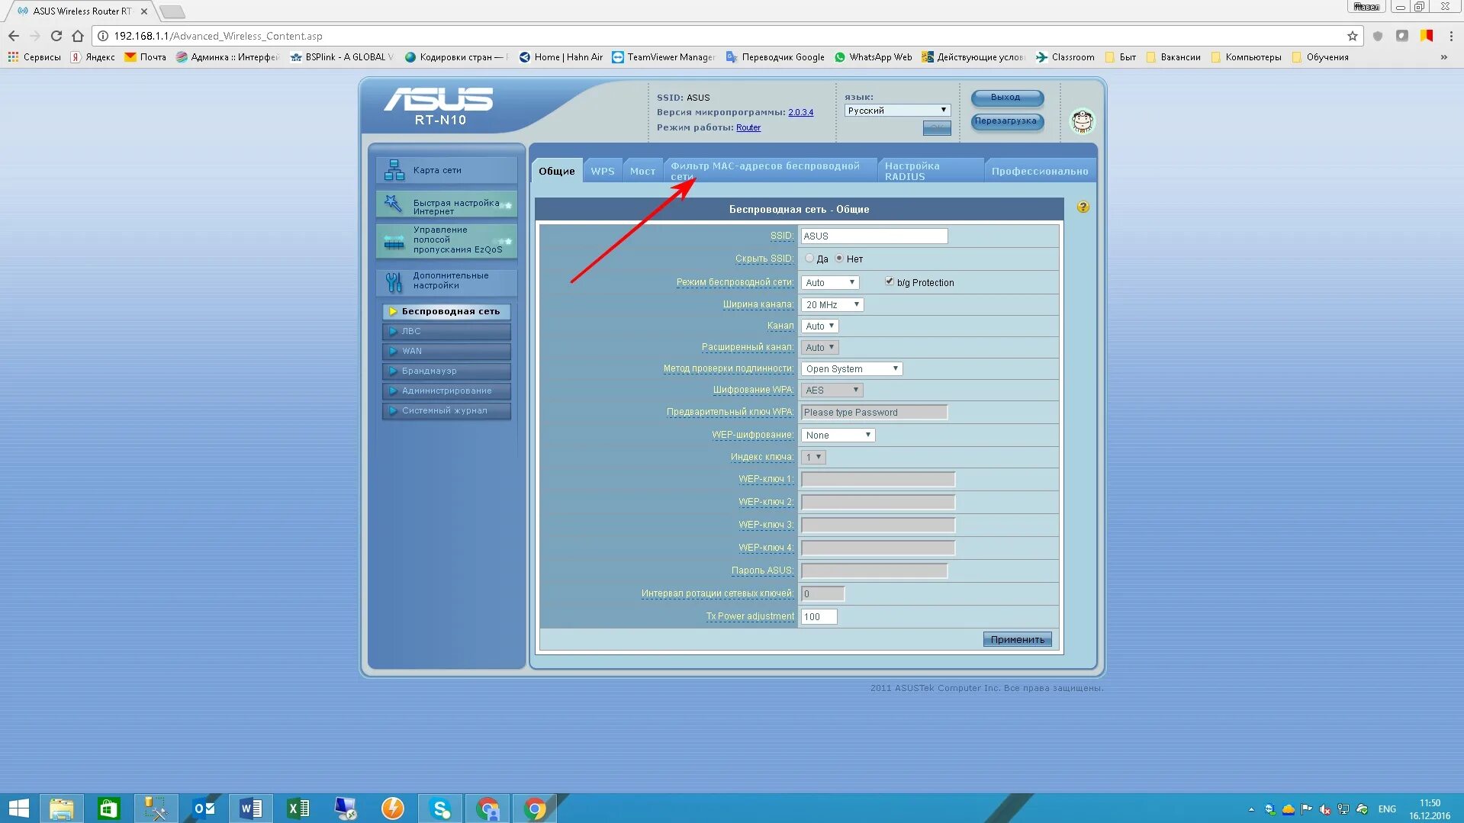Open Outlook from the taskbar

click(203, 809)
